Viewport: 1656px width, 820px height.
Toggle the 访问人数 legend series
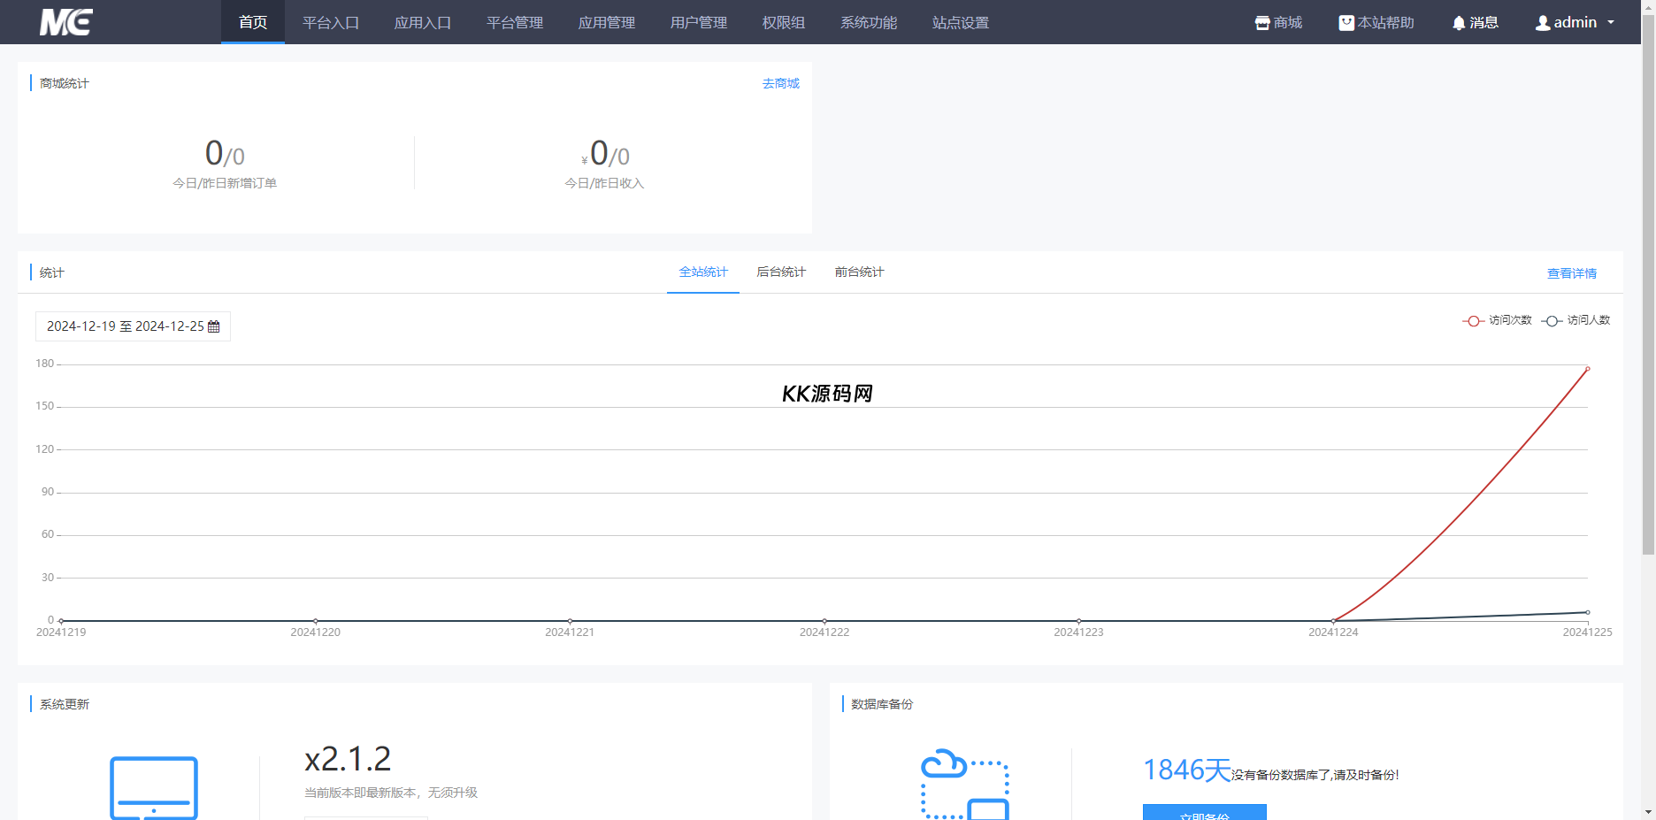(x=1575, y=320)
